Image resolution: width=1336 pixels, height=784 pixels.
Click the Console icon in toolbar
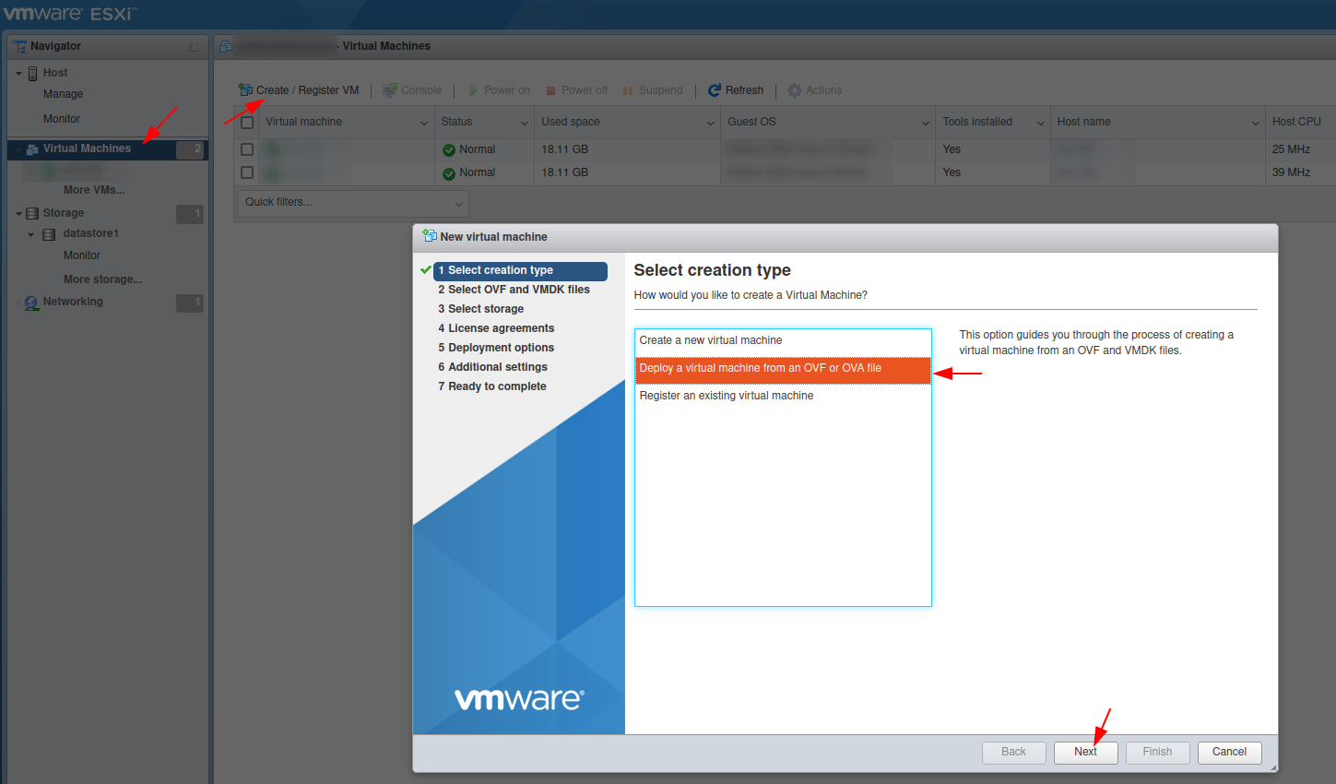tap(390, 90)
